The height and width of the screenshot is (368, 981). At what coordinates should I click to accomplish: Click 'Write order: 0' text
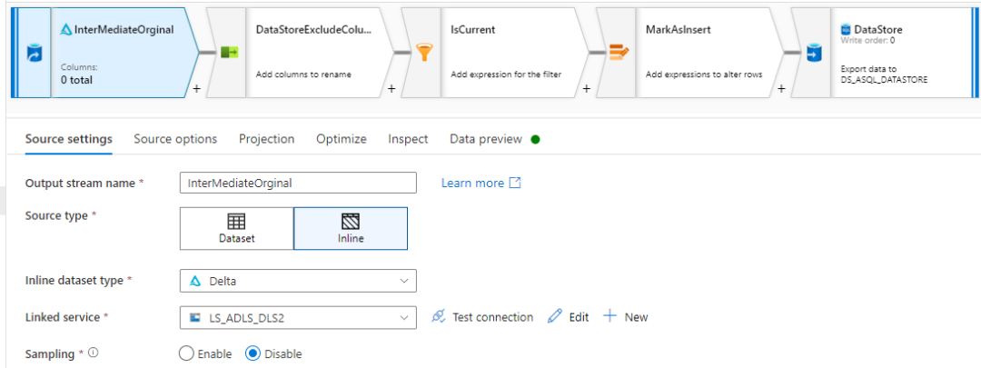(867, 40)
